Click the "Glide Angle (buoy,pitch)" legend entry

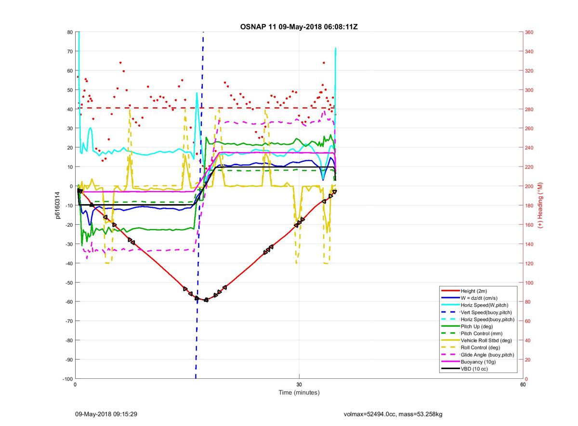(487, 355)
